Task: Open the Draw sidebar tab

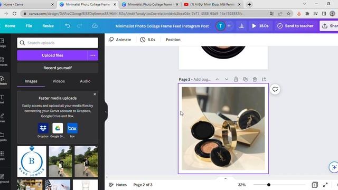Action: pyautogui.click(x=2, y=118)
